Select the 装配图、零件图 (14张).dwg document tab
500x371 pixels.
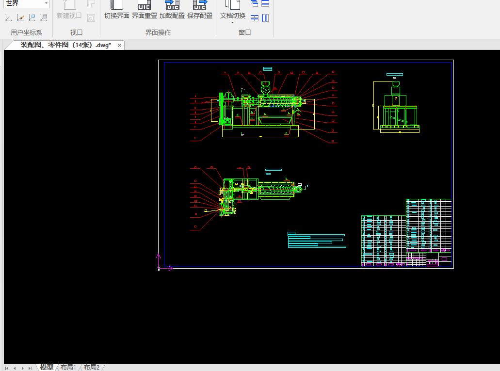(x=65, y=45)
